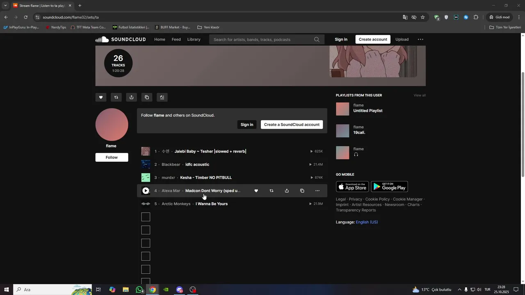Click Create a SoundCloud account button
The height and width of the screenshot is (295, 525).
(292, 125)
